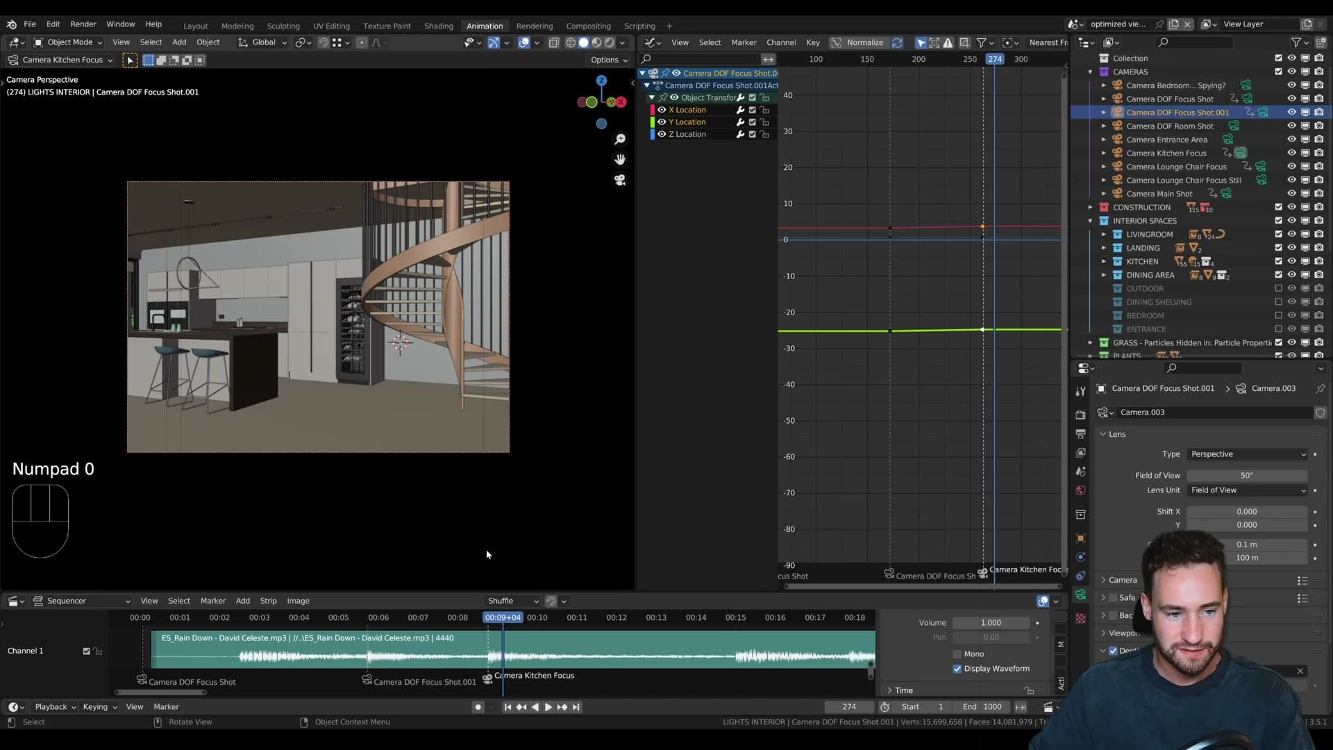Viewport: 1333px width, 750px height.
Task: Open the Render properties tab icon
Action: [x=1080, y=415]
